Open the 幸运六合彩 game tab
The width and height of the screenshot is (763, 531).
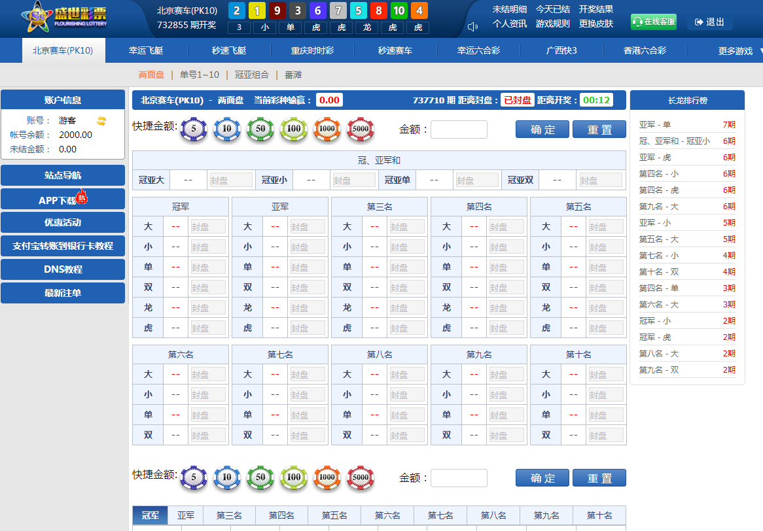(479, 50)
